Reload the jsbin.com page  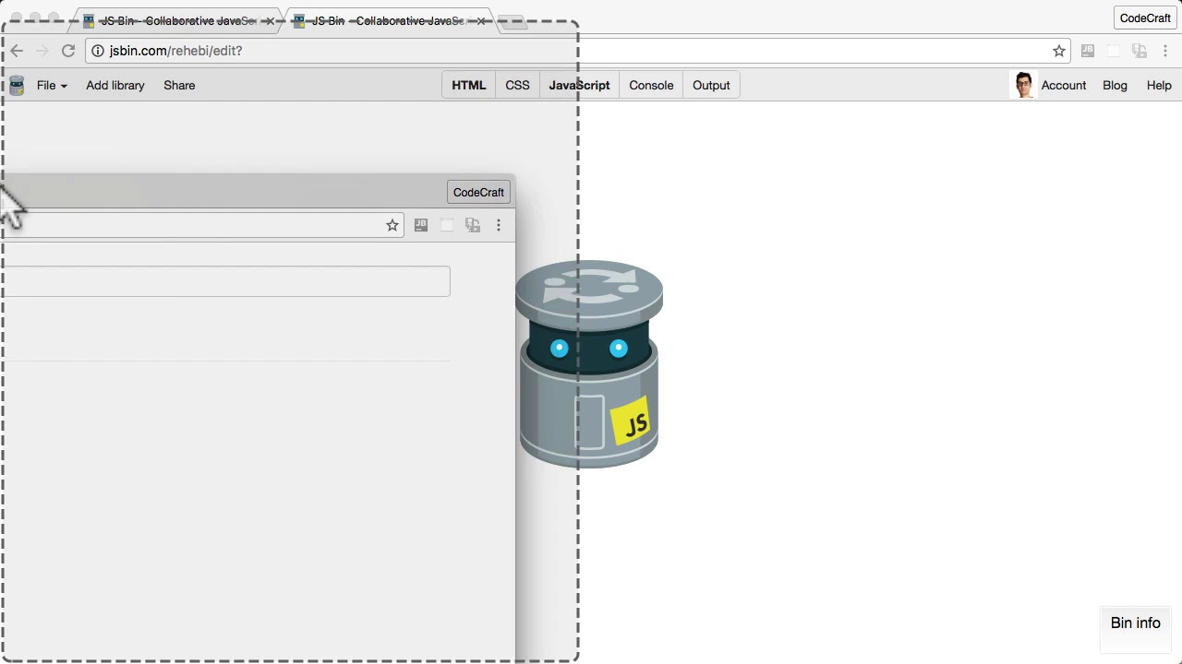[x=68, y=51]
